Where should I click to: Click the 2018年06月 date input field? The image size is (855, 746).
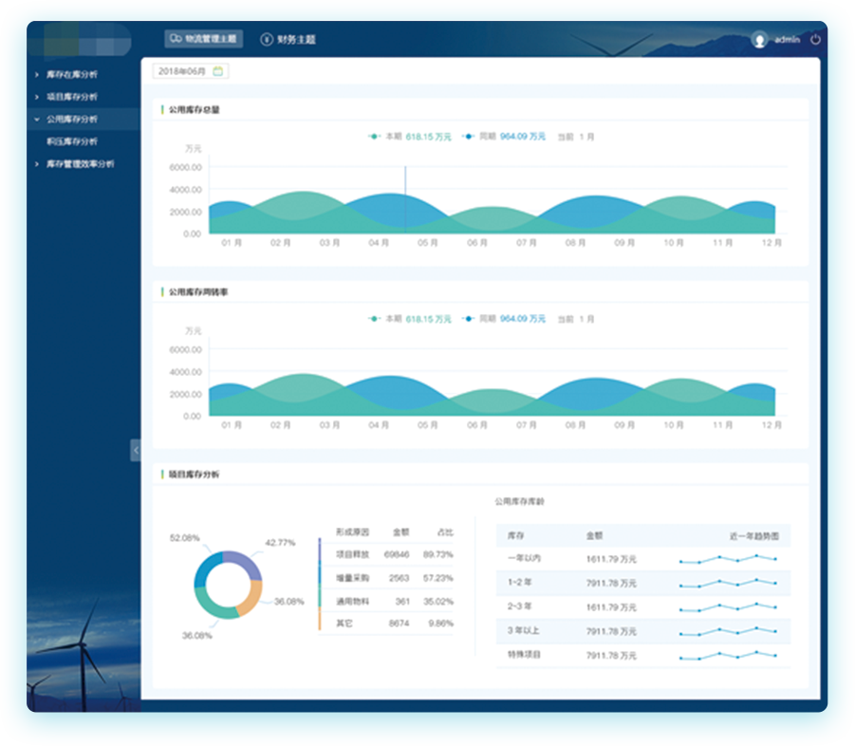pos(182,71)
